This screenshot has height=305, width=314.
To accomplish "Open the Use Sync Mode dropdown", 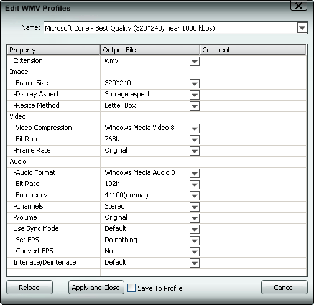I will pyautogui.click(x=195, y=230).
